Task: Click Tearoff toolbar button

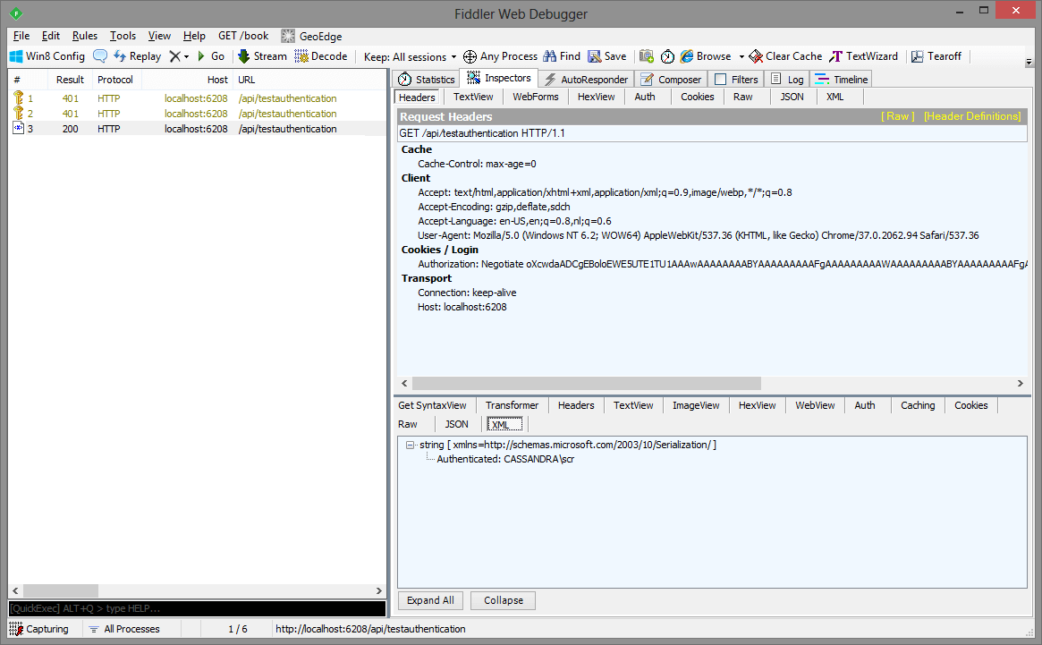Action: (x=936, y=56)
